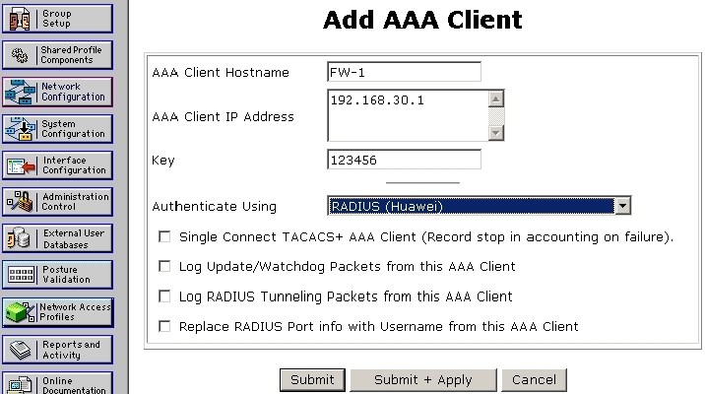
Task: Go to Group Setup label
Action: tap(57, 19)
